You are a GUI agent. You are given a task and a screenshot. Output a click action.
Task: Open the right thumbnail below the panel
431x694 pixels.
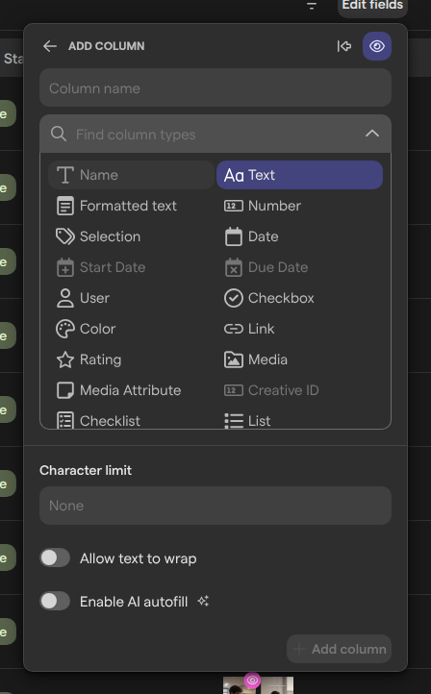277,685
